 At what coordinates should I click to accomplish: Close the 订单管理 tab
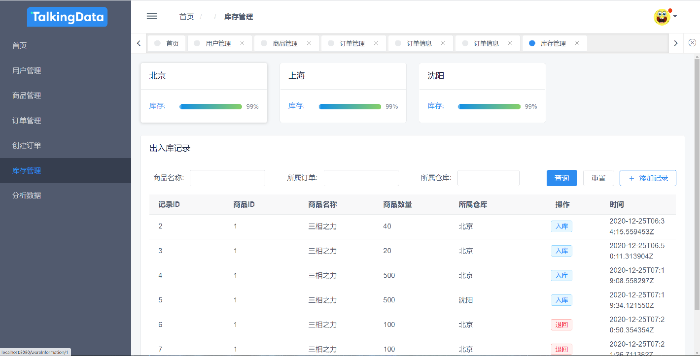coord(376,43)
